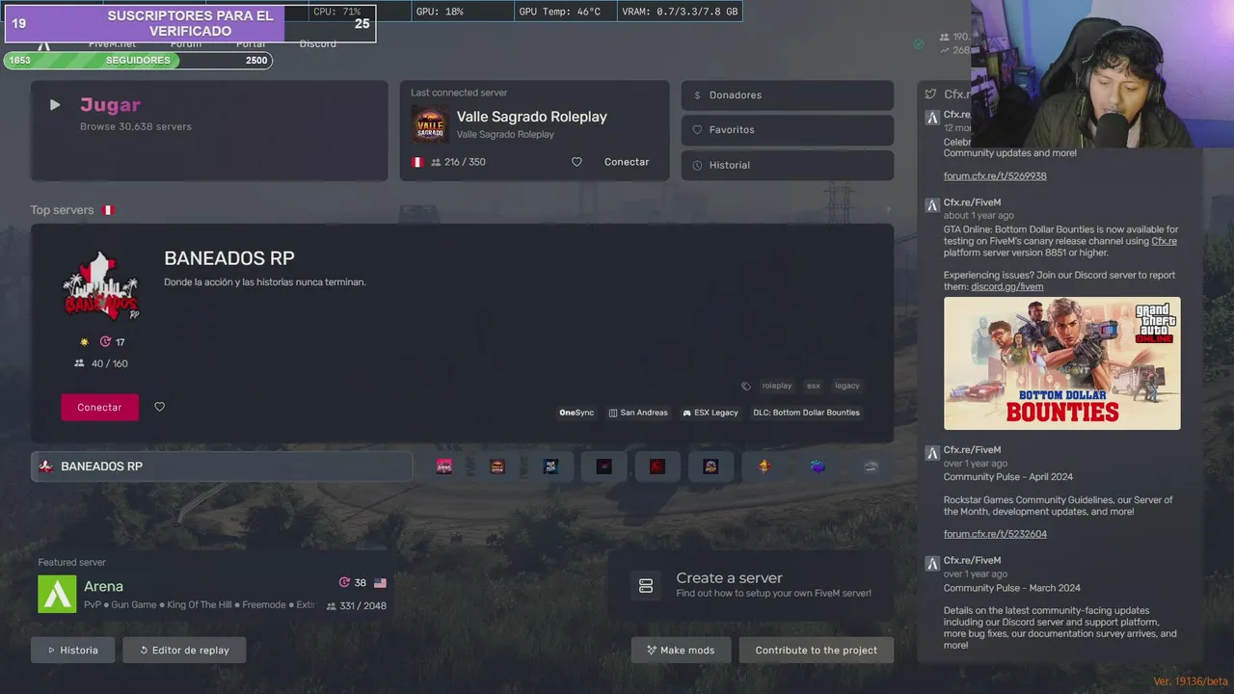
Task: Click players icon beside 331 / 2048
Action: tap(332, 606)
